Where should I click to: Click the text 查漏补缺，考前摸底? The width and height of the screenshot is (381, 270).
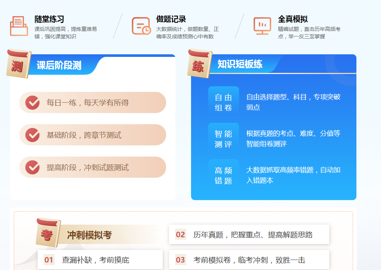coord(95,260)
